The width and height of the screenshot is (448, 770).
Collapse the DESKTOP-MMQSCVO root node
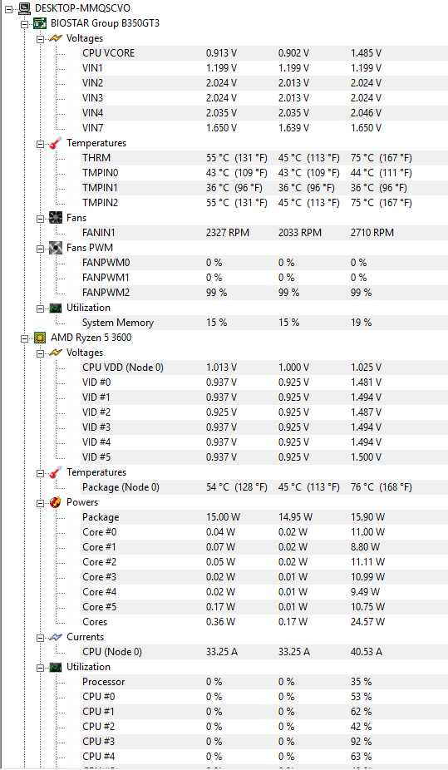(9, 9)
